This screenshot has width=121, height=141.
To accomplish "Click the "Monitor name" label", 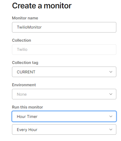I will click(x=25, y=18).
